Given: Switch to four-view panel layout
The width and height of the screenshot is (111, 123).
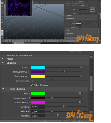Looking at the screenshot, I should (2, 35).
